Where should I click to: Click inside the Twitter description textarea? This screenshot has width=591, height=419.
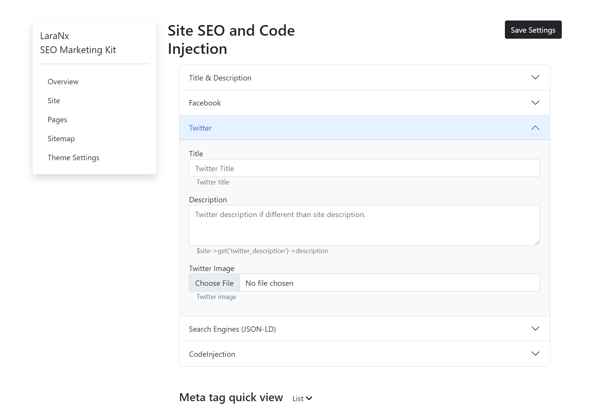click(x=364, y=225)
